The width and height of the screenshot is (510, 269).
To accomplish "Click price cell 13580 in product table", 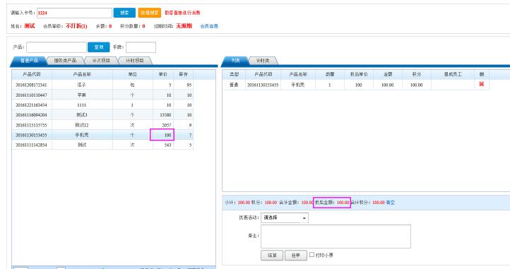I will [x=163, y=115].
